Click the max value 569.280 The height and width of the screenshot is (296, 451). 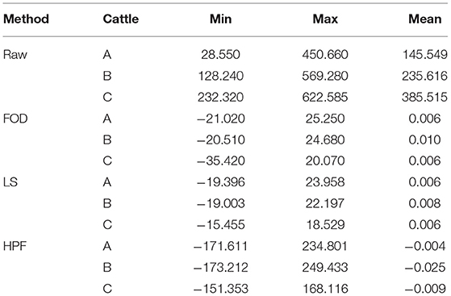tap(325, 76)
